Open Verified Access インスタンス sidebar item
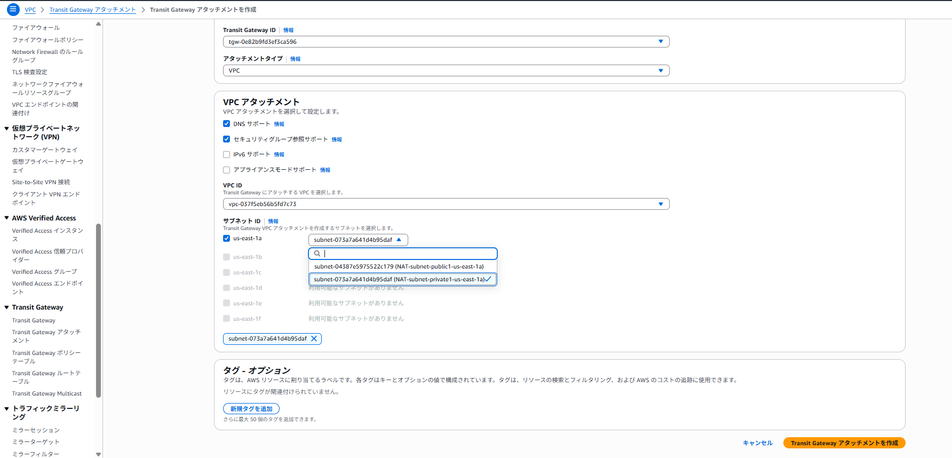Image resolution: width=952 pixels, height=458 pixels. click(47, 235)
